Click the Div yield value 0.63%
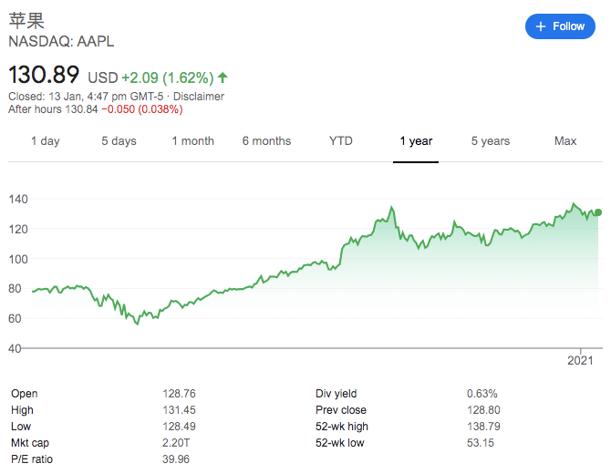611x474 pixels. (482, 394)
